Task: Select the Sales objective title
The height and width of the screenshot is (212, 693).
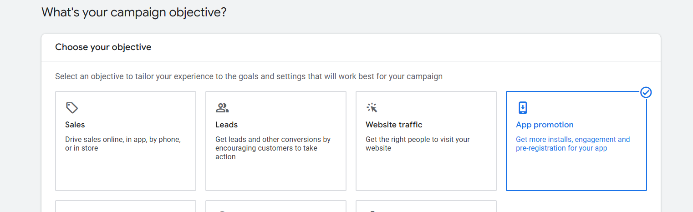Action: (x=75, y=125)
